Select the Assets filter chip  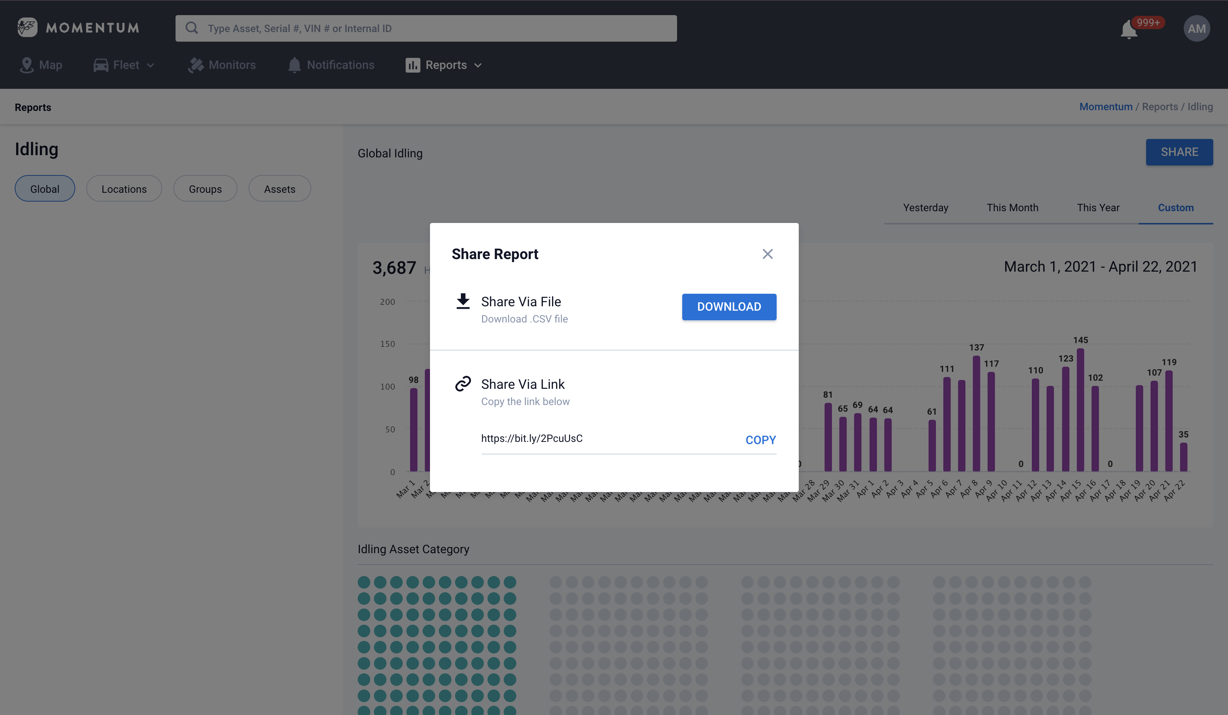click(x=280, y=189)
